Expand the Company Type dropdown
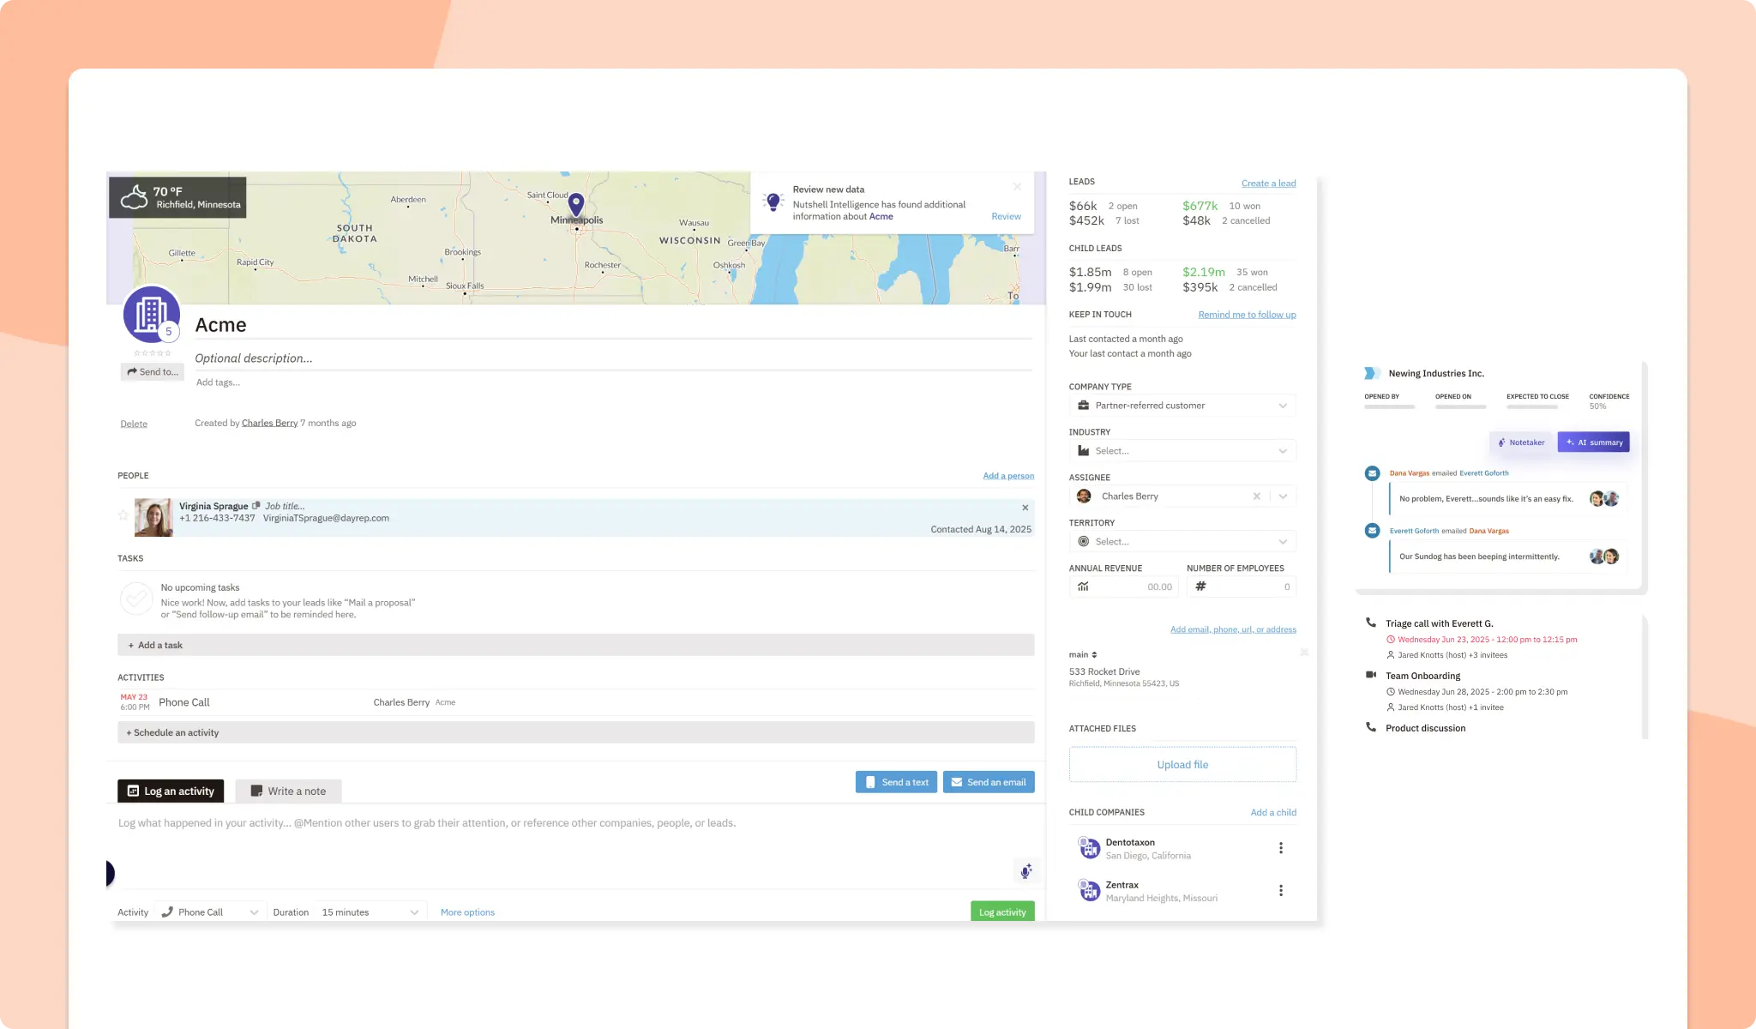The width and height of the screenshot is (1756, 1029). tap(1282, 406)
